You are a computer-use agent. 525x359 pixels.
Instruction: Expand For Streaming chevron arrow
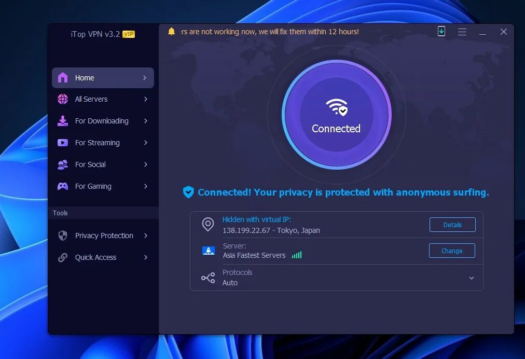coord(146,143)
